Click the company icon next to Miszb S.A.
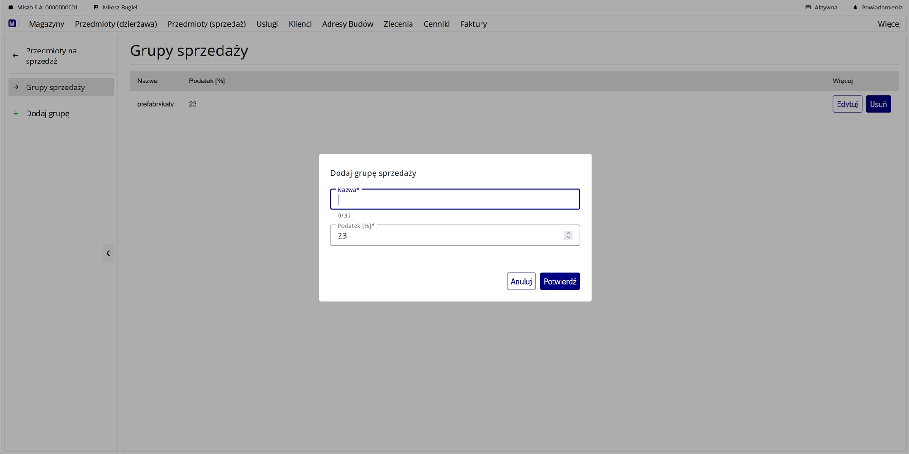Viewport: 909px width, 454px height. [11, 8]
